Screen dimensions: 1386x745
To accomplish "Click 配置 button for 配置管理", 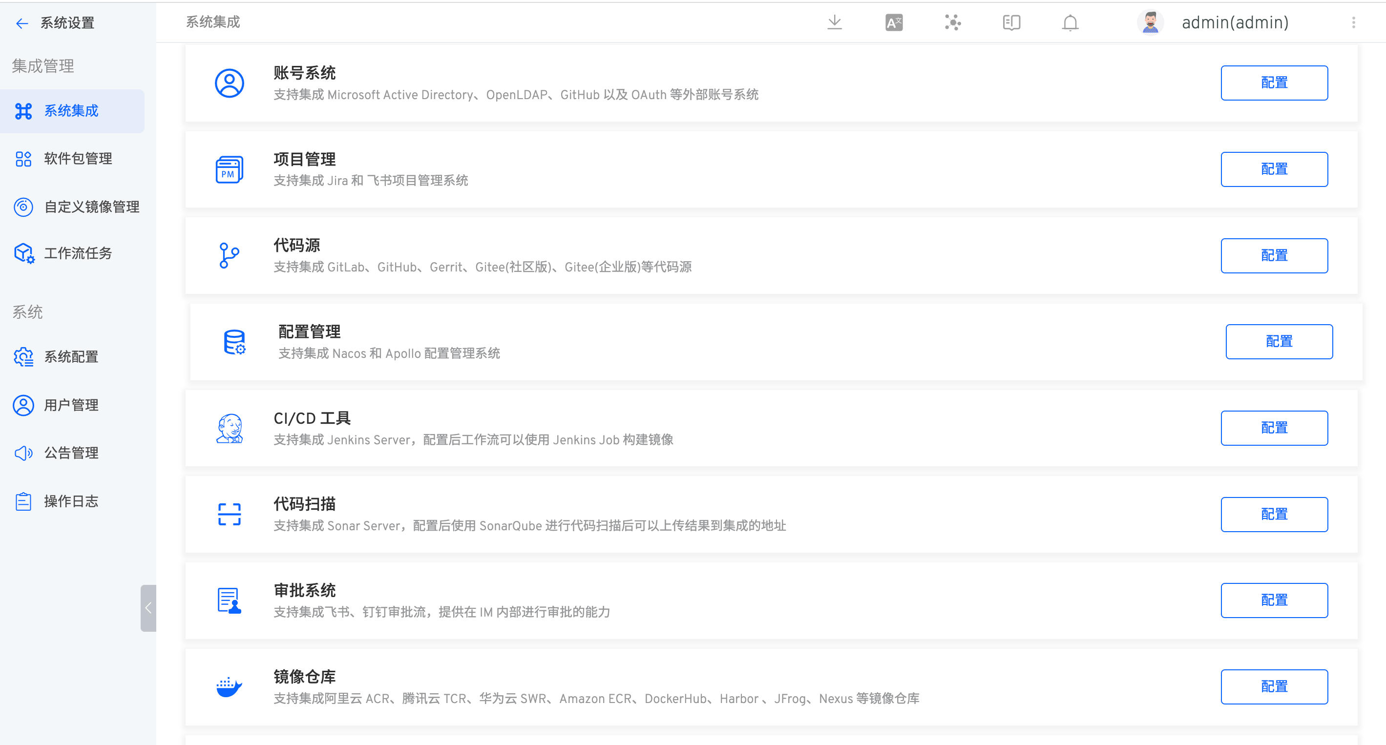I will click(x=1279, y=342).
